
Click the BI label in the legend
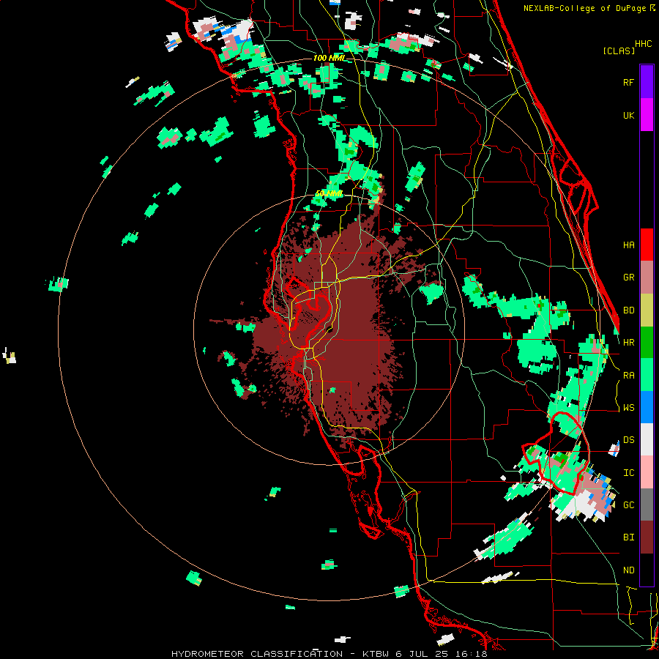point(628,537)
